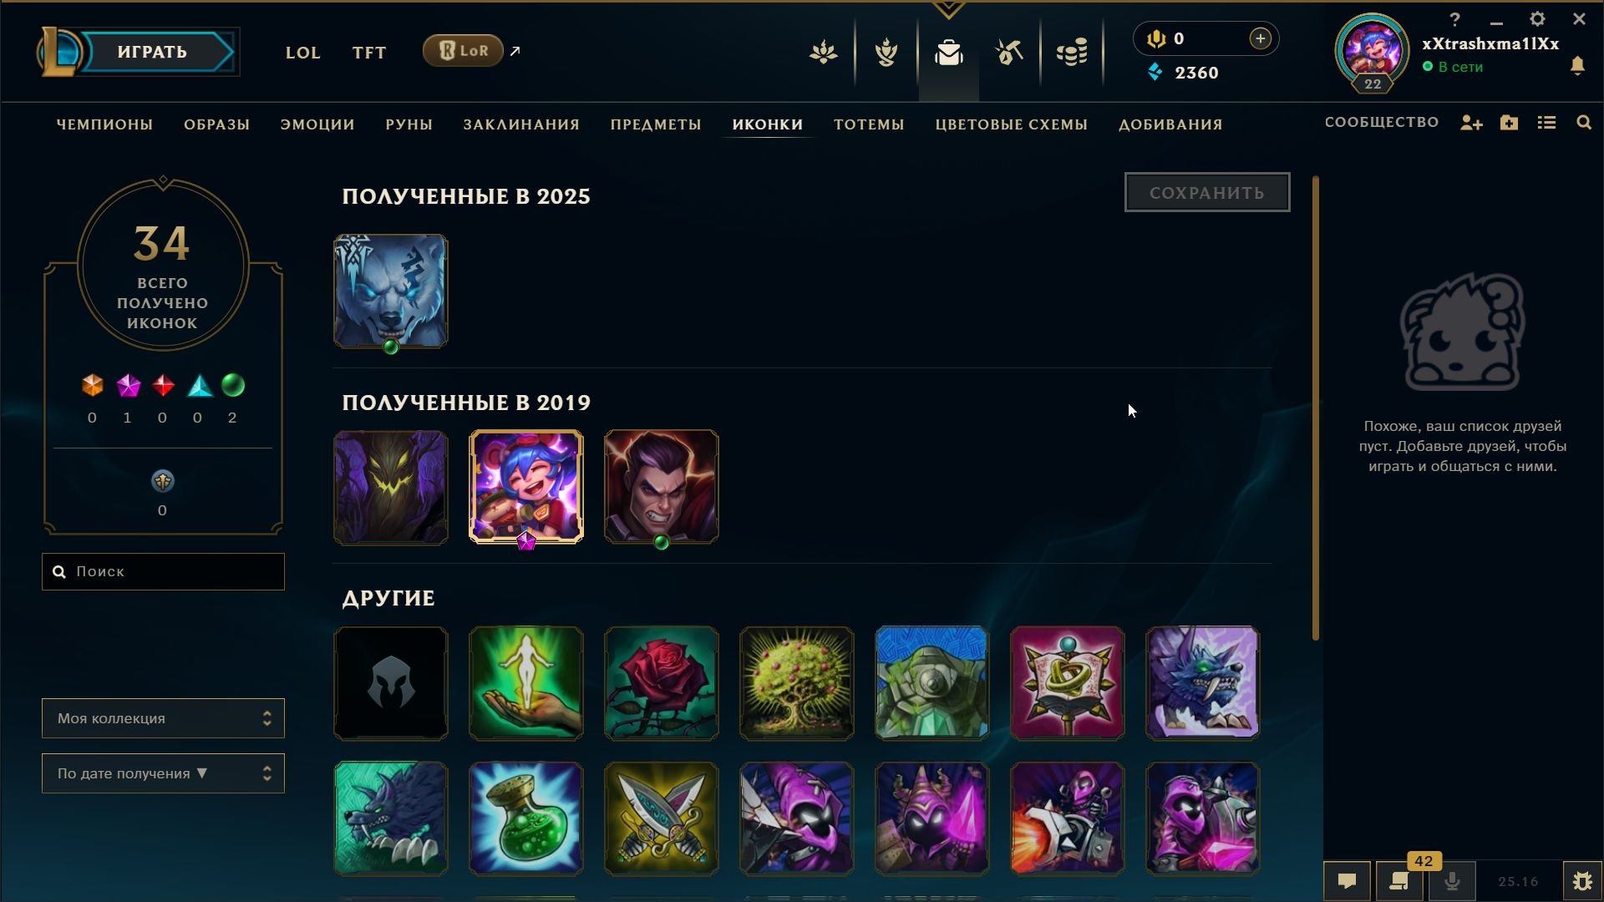Open the Collection briefcase icon
The height and width of the screenshot is (902, 1604).
click(x=948, y=53)
